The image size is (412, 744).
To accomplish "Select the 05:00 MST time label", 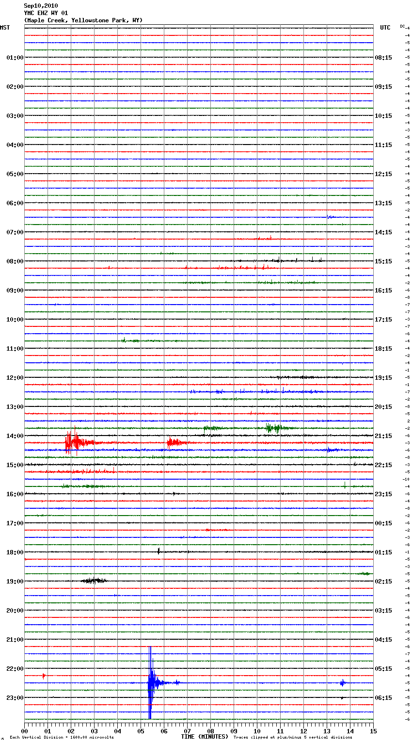I will 15,174.
